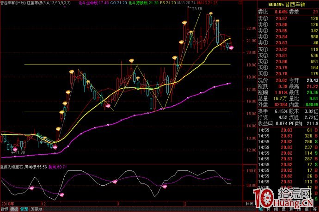Click the 红宝顶级 indicator name with parameters
The height and width of the screenshot is (212, 319).
click(x=49, y=3)
